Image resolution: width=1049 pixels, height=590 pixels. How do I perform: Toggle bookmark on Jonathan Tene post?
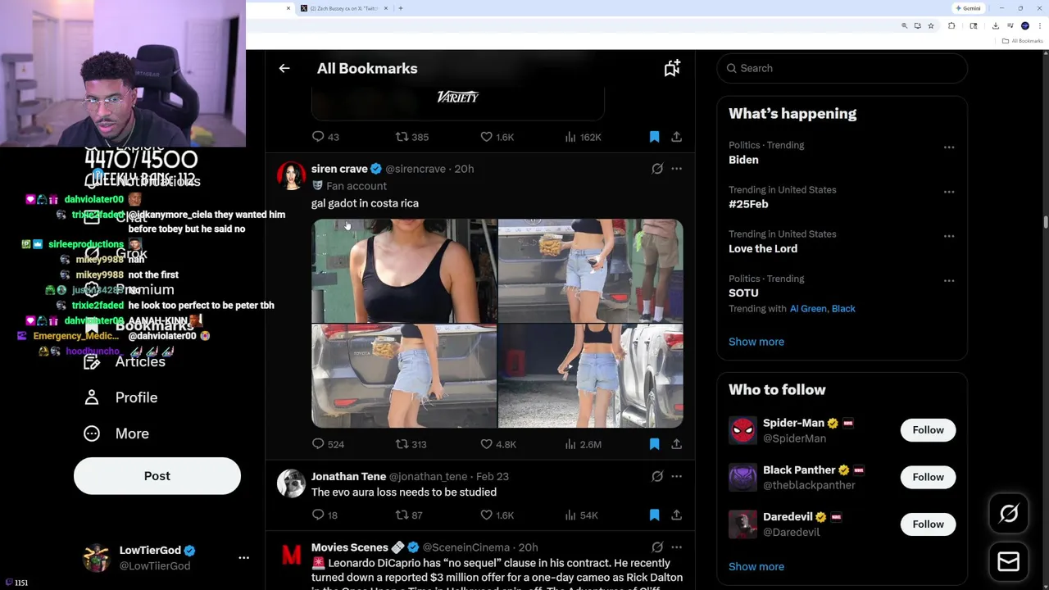(654, 515)
